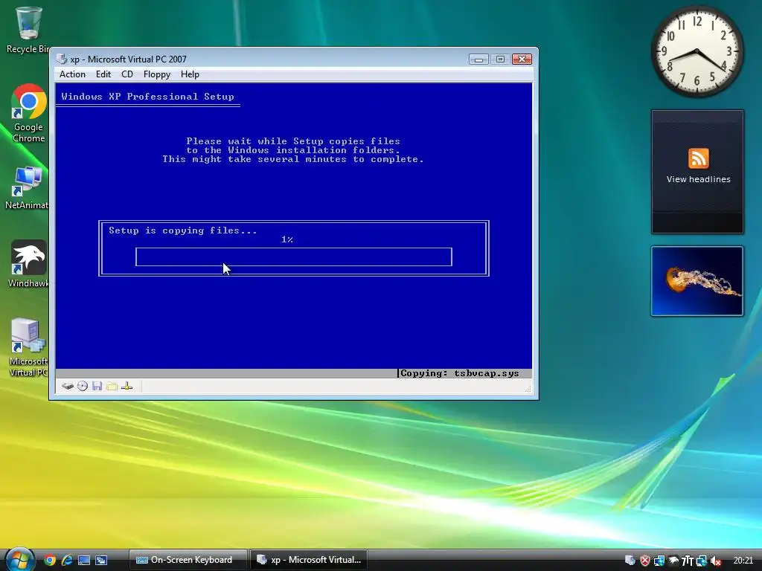Maximize the xp Virtual PC window
Screen dimensions: 762x571
500,59
